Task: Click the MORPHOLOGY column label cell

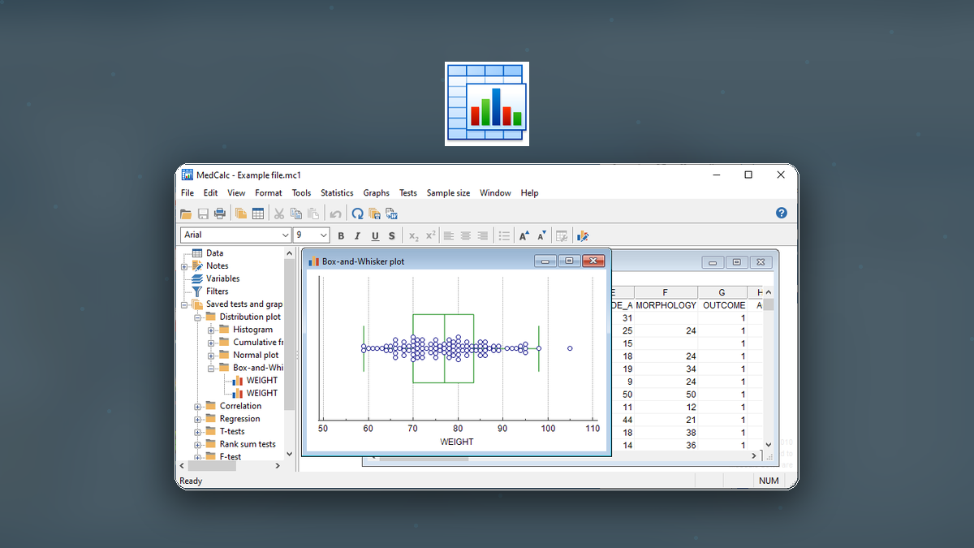Action: tap(666, 305)
